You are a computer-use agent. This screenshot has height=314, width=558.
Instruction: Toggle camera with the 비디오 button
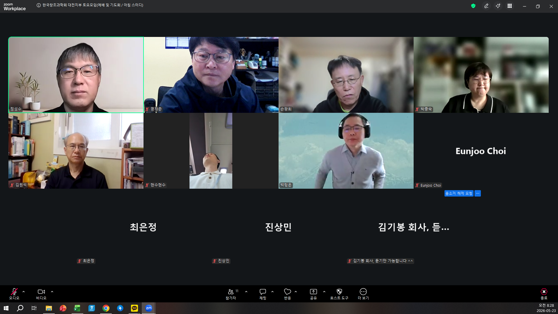(x=41, y=294)
